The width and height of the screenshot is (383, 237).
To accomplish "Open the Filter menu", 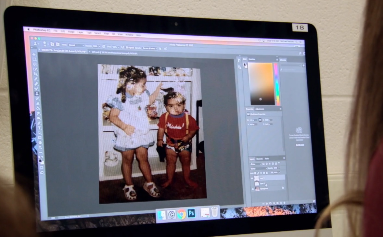I will [x=106, y=33].
